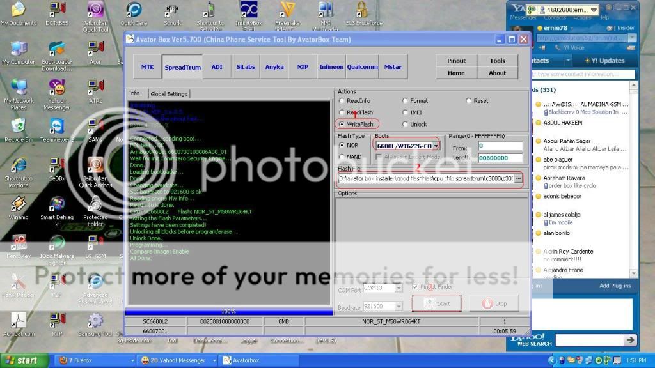
Task: Click the range From input field
Action: (x=500, y=146)
